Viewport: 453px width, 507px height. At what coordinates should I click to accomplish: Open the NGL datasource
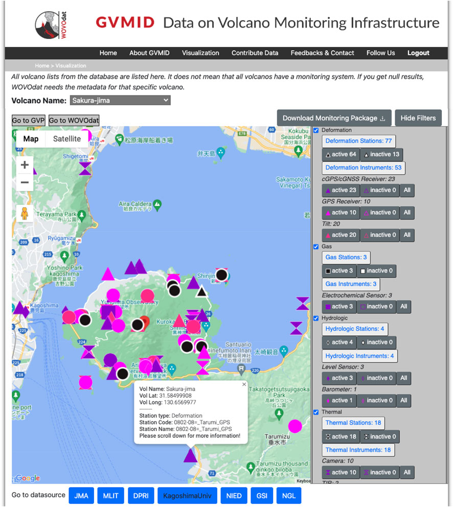tap(289, 496)
